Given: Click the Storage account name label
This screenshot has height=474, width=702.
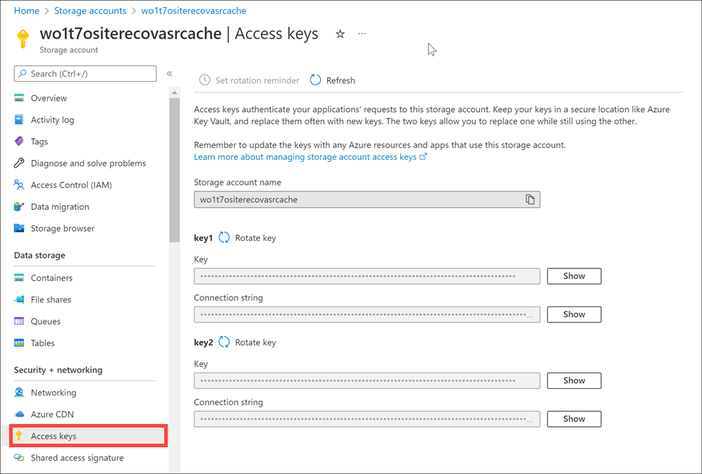Looking at the screenshot, I should tap(238, 182).
